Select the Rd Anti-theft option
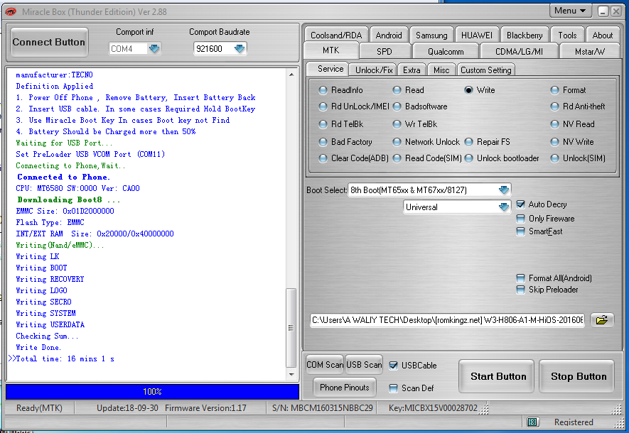Image resolution: width=629 pixels, height=433 pixels. point(554,106)
